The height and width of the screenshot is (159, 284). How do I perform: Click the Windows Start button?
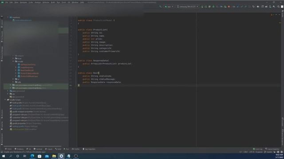point(4,156)
